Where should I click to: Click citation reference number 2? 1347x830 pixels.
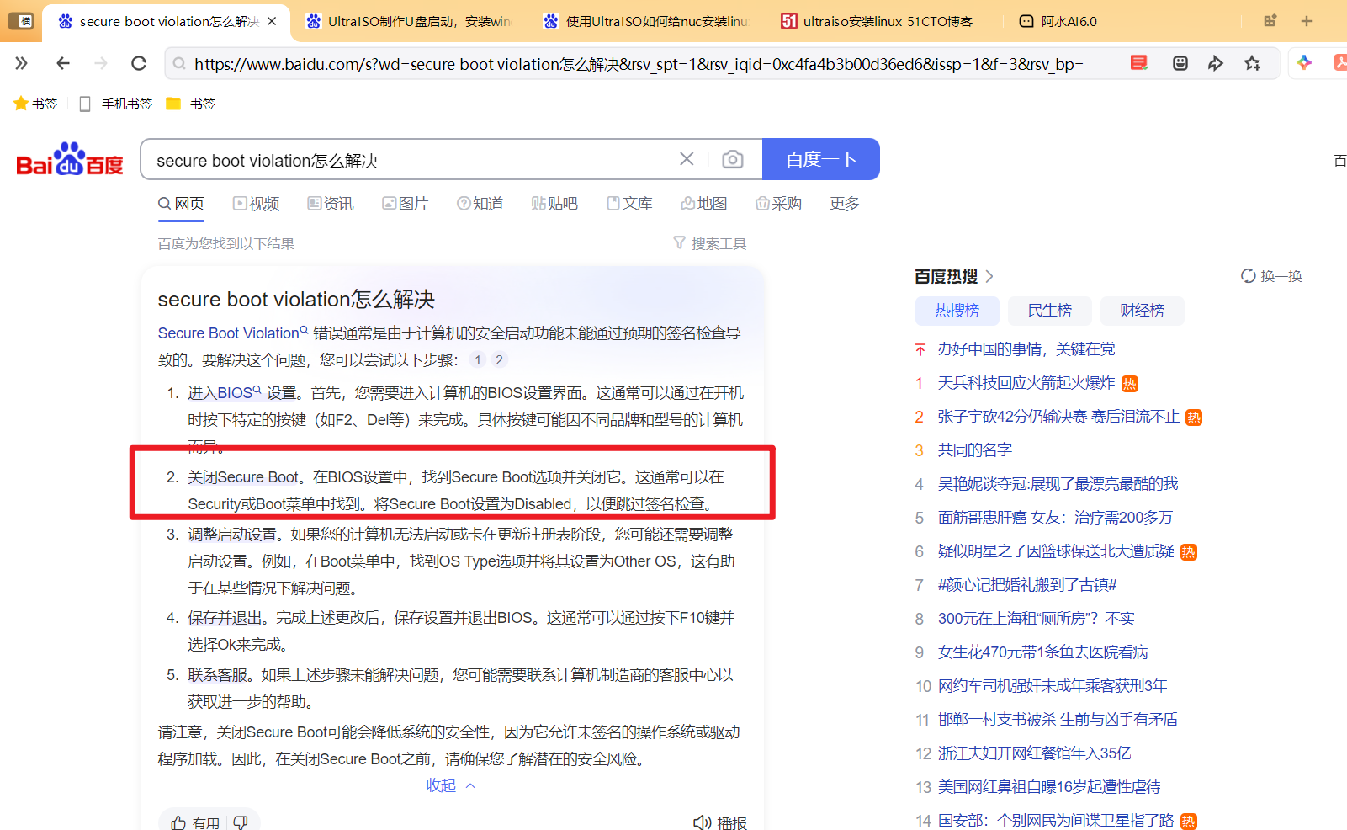pos(499,360)
